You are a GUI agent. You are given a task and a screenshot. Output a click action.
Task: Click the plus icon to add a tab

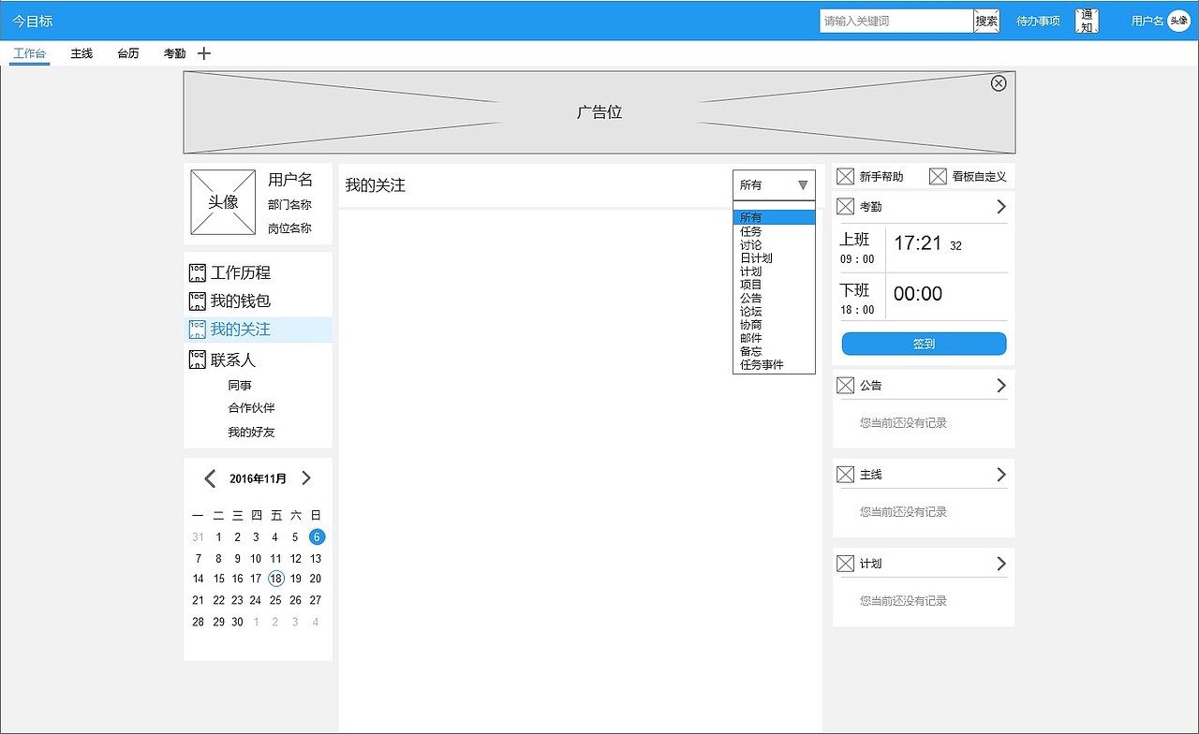204,53
